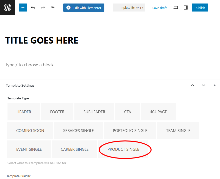Open the document overview list
Image resolution: width=220 pixels, height=179 pixels.
pos(53,8)
